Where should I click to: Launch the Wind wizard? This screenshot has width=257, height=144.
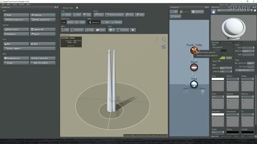[x=16, y=30]
